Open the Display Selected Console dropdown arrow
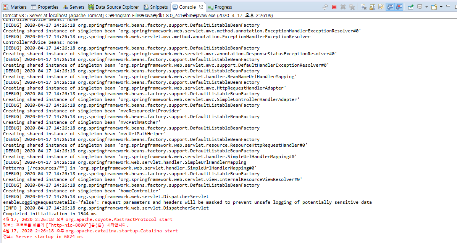The height and width of the screenshot is (243, 457). (426, 7)
